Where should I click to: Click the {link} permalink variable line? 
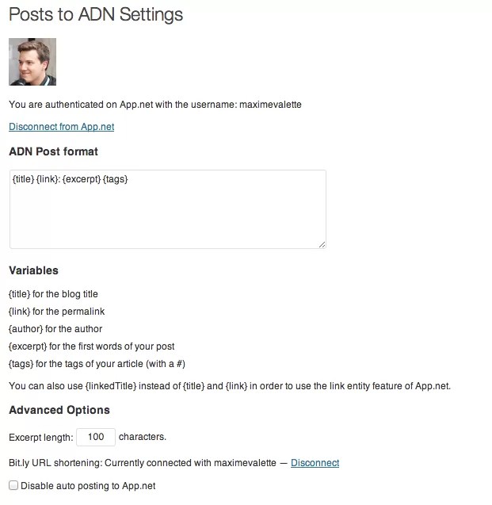56,312
